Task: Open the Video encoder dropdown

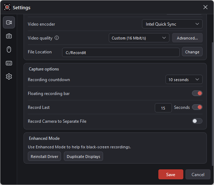Action: click(172, 24)
